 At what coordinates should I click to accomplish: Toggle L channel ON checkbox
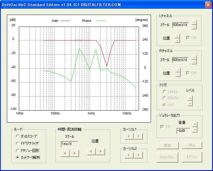tap(188, 38)
